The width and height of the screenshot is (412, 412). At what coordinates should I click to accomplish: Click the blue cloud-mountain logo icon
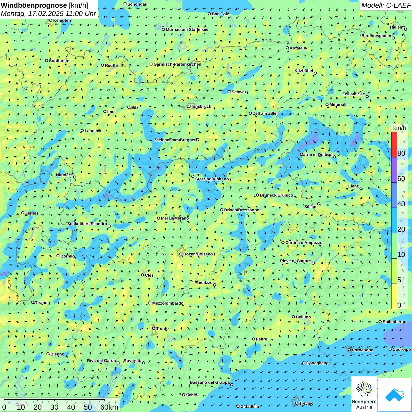395,395
